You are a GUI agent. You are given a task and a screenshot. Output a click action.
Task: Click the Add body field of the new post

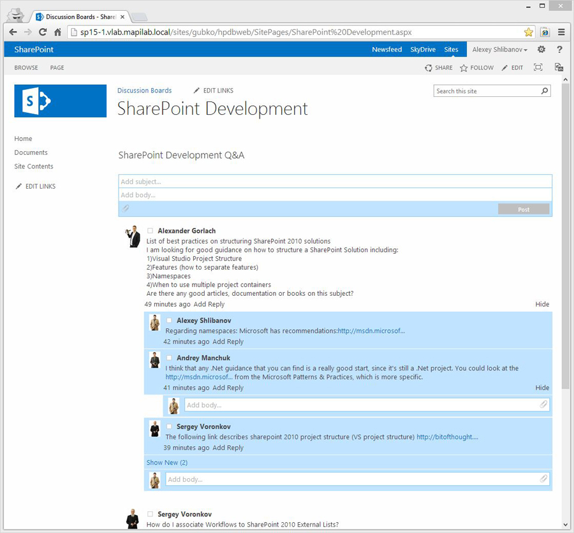pyautogui.click(x=335, y=194)
